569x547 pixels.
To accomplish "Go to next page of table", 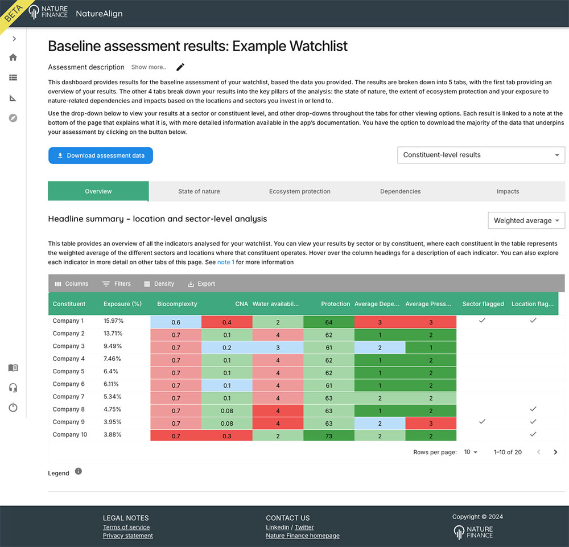I will (x=555, y=452).
